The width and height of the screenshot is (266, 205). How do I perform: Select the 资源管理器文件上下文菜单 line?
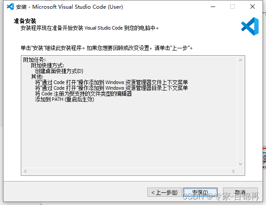pos(111,82)
